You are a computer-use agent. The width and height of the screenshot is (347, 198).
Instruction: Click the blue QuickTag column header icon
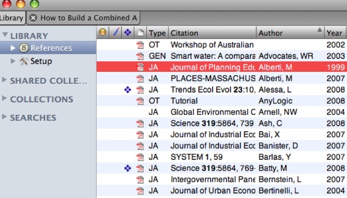pos(128,33)
